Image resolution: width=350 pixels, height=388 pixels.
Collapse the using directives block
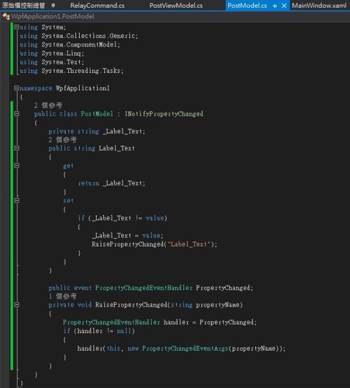(17, 27)
